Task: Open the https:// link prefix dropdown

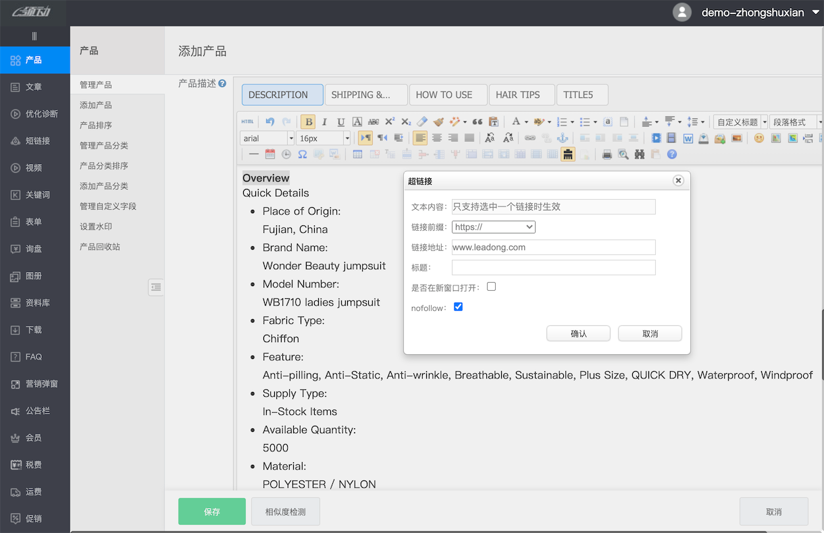Action: tap(493, 227)
